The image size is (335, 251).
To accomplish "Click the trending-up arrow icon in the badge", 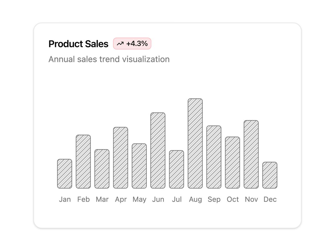I will [x=120, y=44].
